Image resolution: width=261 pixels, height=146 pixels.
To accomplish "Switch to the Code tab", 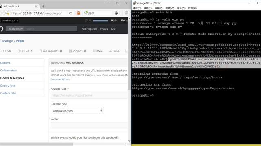I will 7,51.
